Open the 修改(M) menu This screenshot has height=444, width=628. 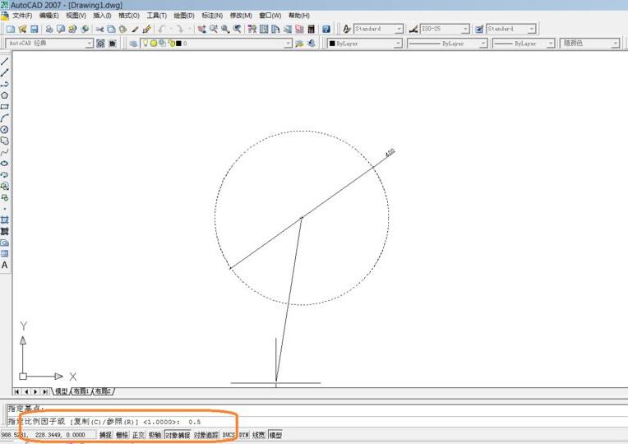point(242,16)
